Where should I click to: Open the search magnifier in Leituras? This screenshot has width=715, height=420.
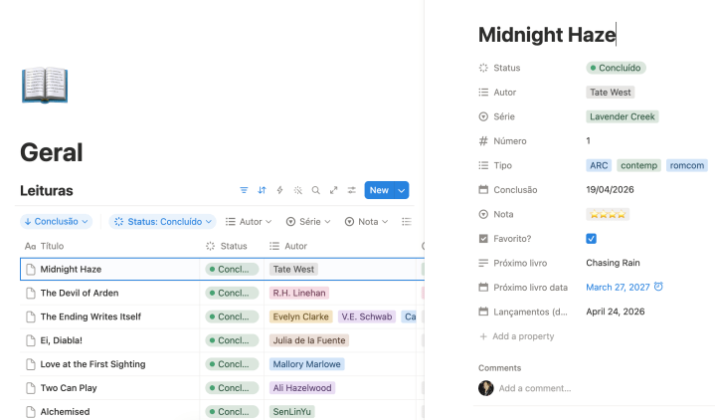(315, 190)
